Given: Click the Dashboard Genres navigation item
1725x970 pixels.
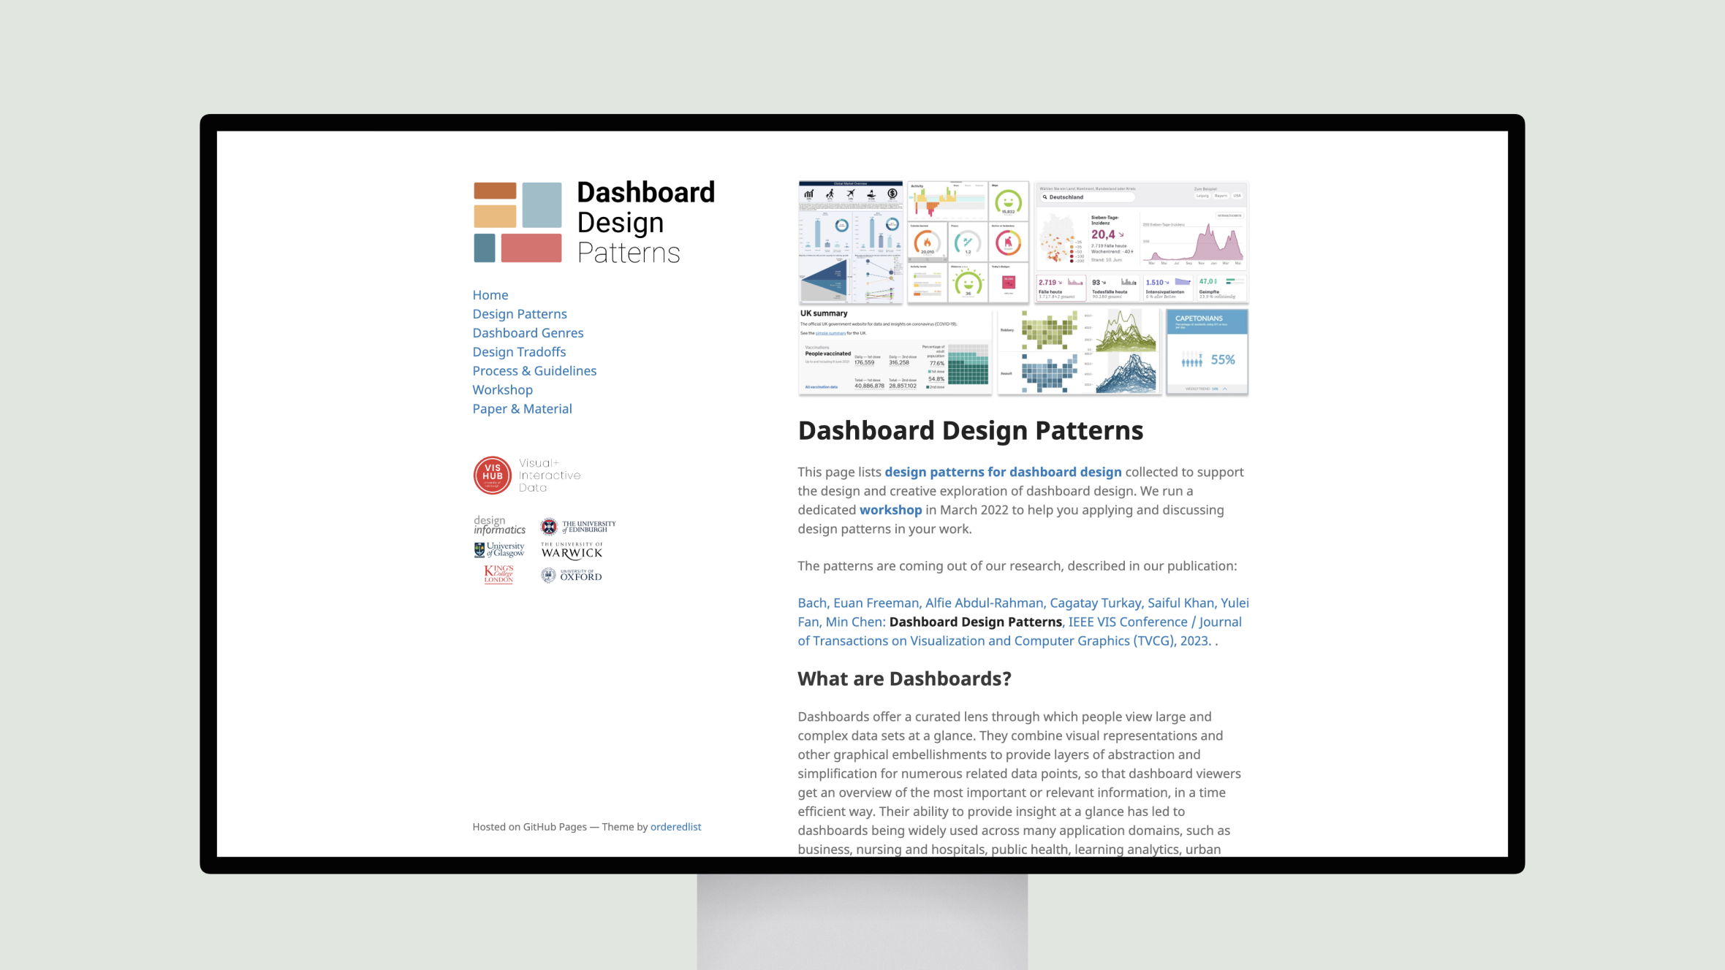Looking at the screenshot, I should point(527,332).
